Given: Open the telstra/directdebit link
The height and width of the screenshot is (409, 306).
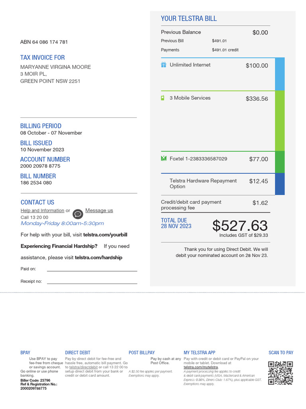Looking at the screenshot, I should coord(83,367).
